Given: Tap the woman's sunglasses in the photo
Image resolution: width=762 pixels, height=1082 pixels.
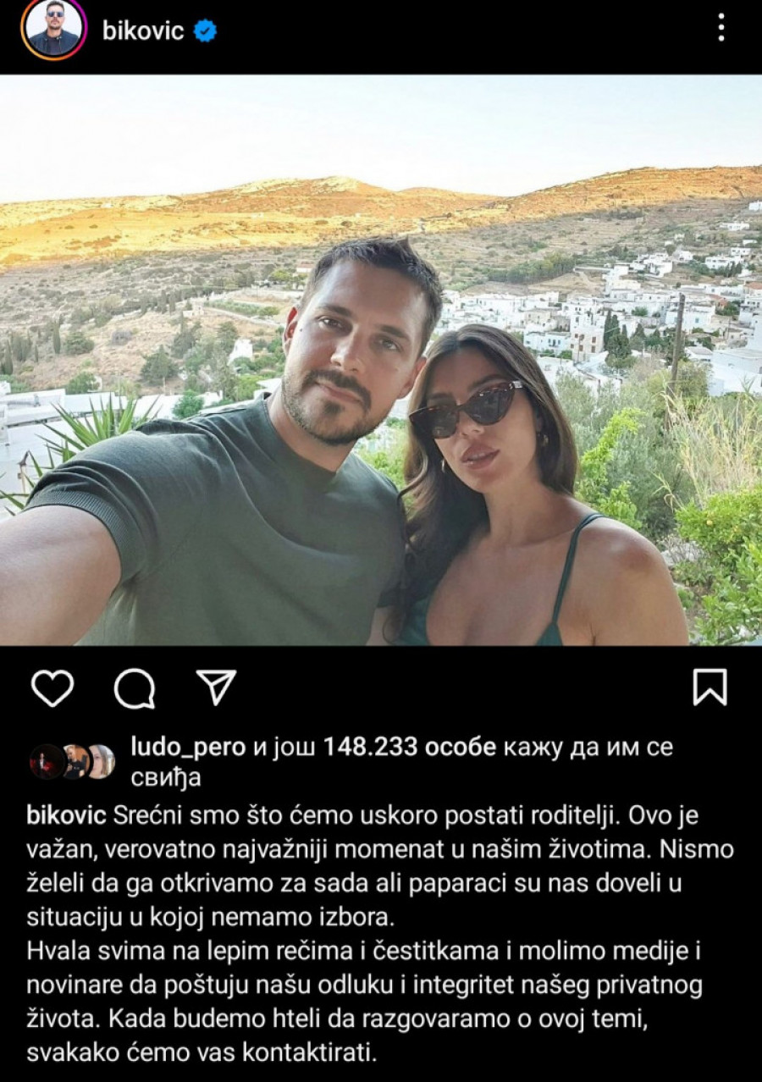Looking at the screenshot, I should (x=467, y=410).
